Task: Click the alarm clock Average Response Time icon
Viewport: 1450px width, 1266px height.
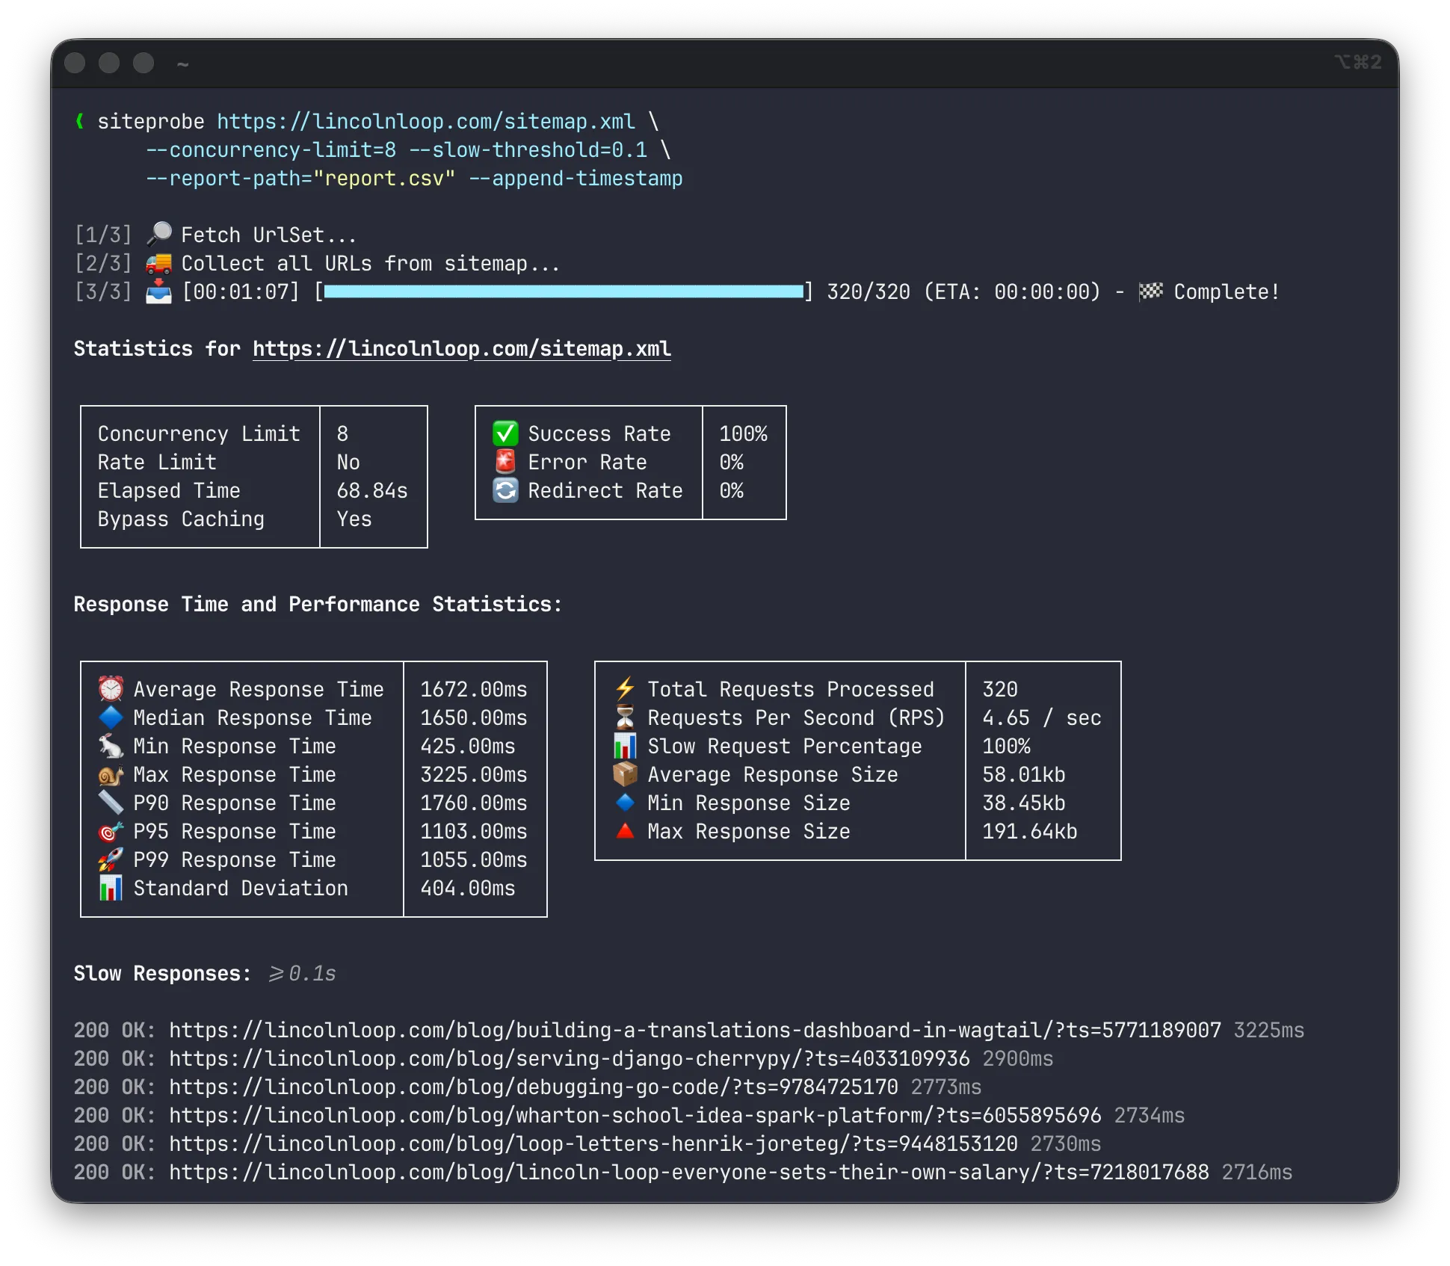Action: (x=110, y=688)
